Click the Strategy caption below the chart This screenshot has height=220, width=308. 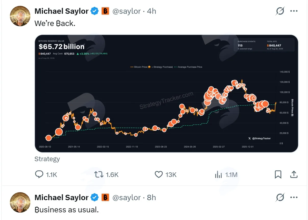(47, 159)
